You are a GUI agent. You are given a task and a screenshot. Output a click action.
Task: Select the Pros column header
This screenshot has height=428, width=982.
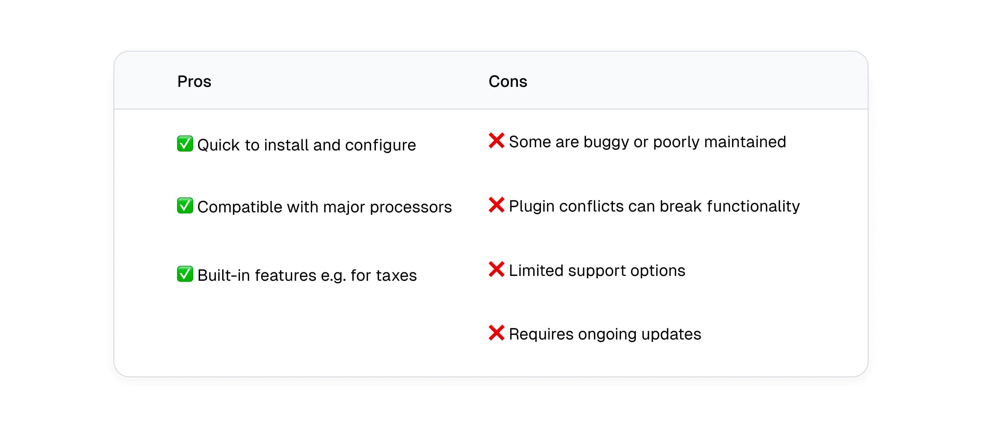[x=194, y=81]
